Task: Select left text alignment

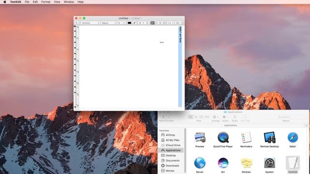Action: click(x=153, y=23)
